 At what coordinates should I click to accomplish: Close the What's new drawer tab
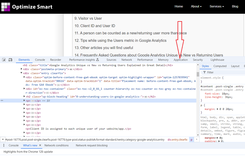coord(40,145)
